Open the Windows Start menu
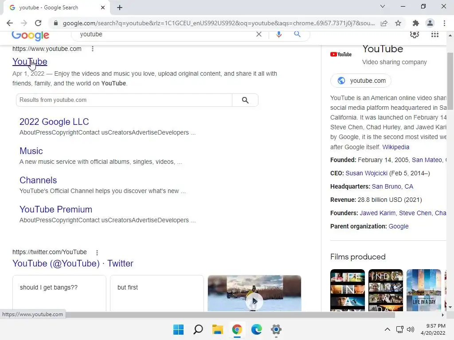 pyautogui.click(x=178, y=329)
